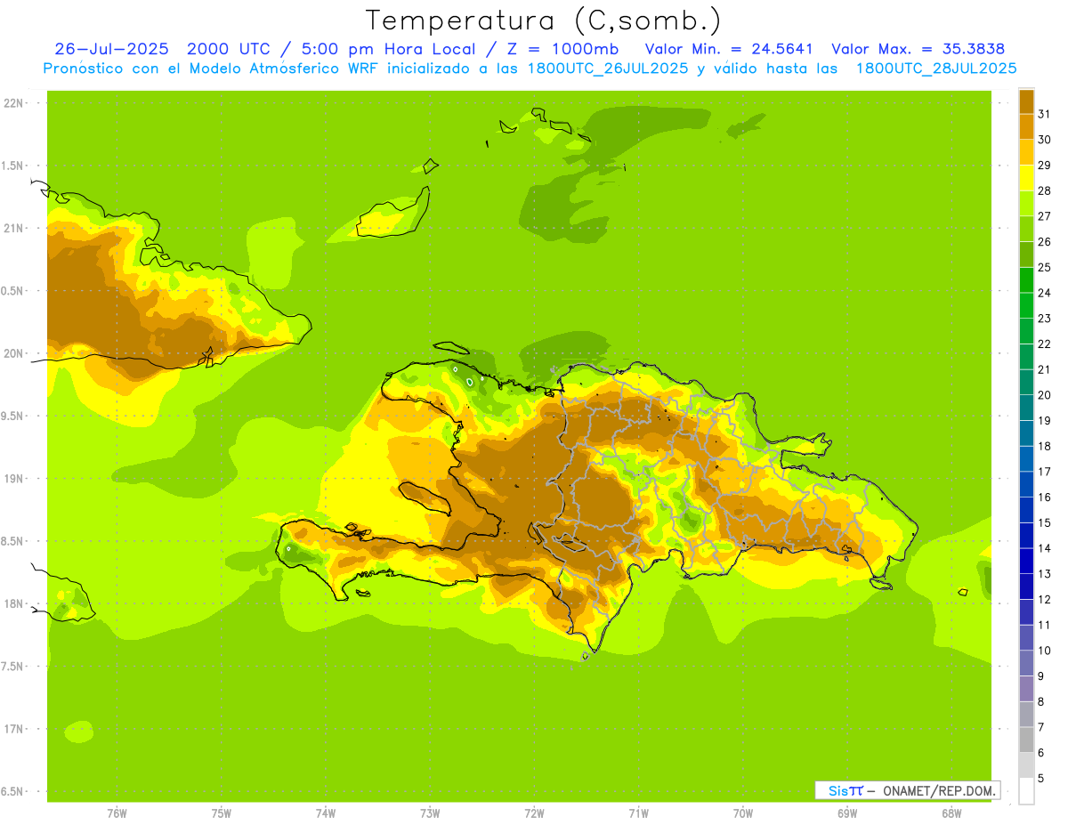This screenshot has width=1068, height=825.
Task: Click the Valor Max. = 35.3838 text
Action: point(918,49)
